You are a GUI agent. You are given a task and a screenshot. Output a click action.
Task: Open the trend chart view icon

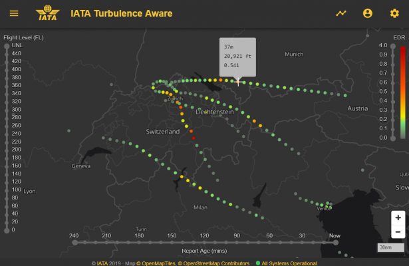coord(341,13)
